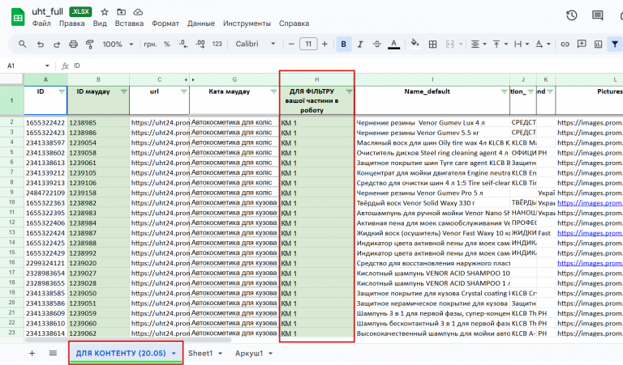
Task: Insert a comment
Action: (x=582, y=44)
